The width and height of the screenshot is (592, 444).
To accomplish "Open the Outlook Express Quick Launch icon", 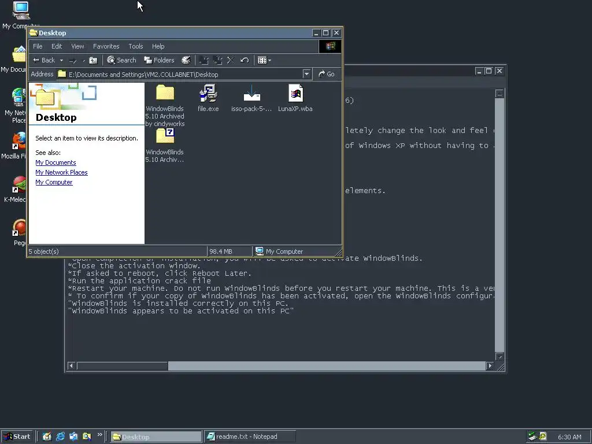I will (73, 437).
